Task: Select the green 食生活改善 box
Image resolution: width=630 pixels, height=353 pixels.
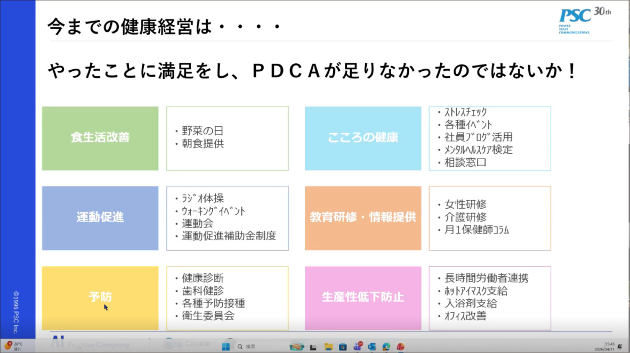Action: tap(99, 138)
